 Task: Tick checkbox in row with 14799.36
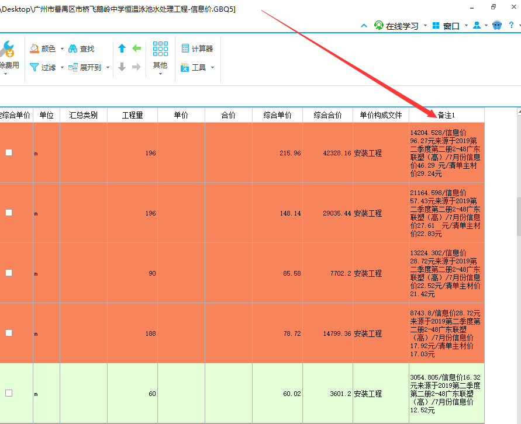click(x=9, y=333)
